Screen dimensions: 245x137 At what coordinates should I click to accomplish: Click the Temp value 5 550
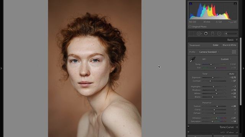[x=233, y=64]
